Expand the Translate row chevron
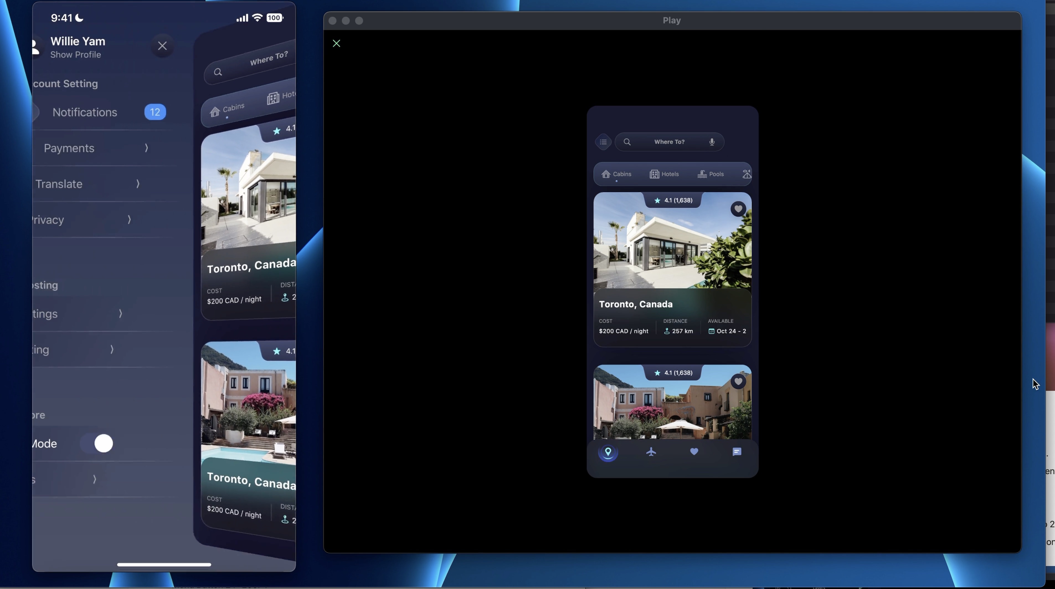1055x589 pixels. pos(138,184)
